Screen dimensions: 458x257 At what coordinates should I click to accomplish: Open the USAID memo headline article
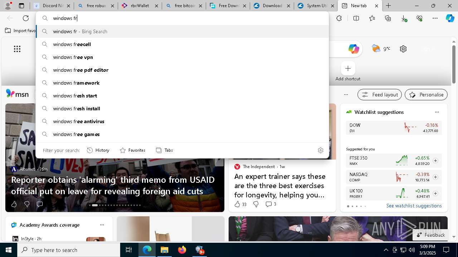pos(113,185)
